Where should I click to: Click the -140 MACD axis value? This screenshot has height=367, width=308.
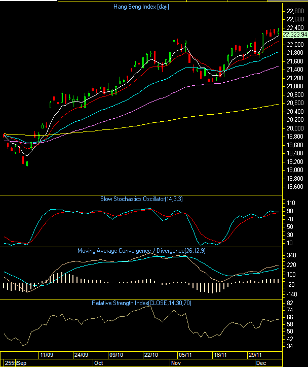pyautogui.click(x=292, y=294)
